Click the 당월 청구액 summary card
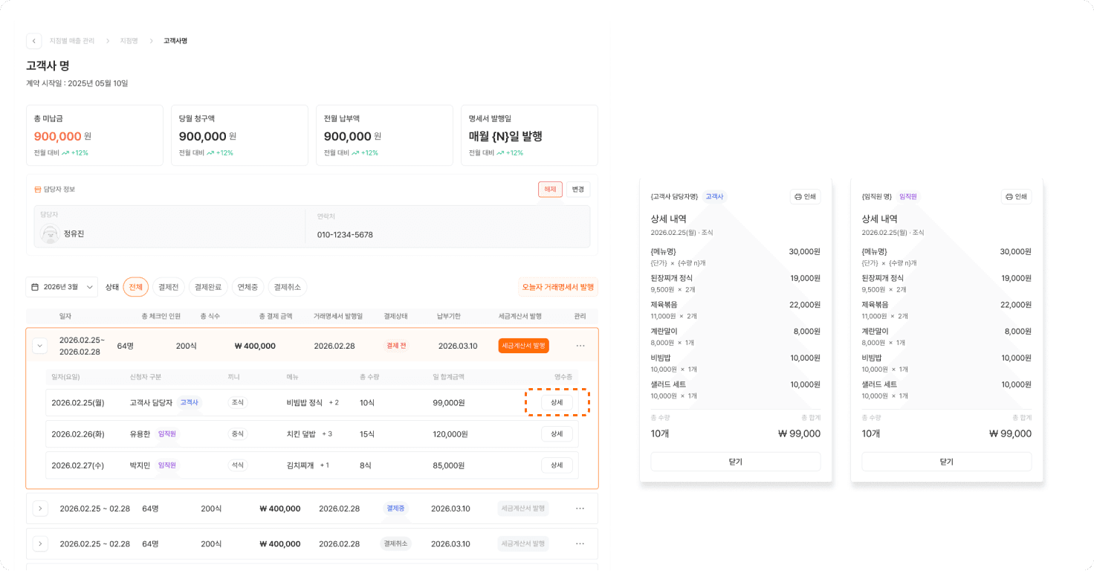Viewport: 1094px width, 571px height. (x=239, y=135)
